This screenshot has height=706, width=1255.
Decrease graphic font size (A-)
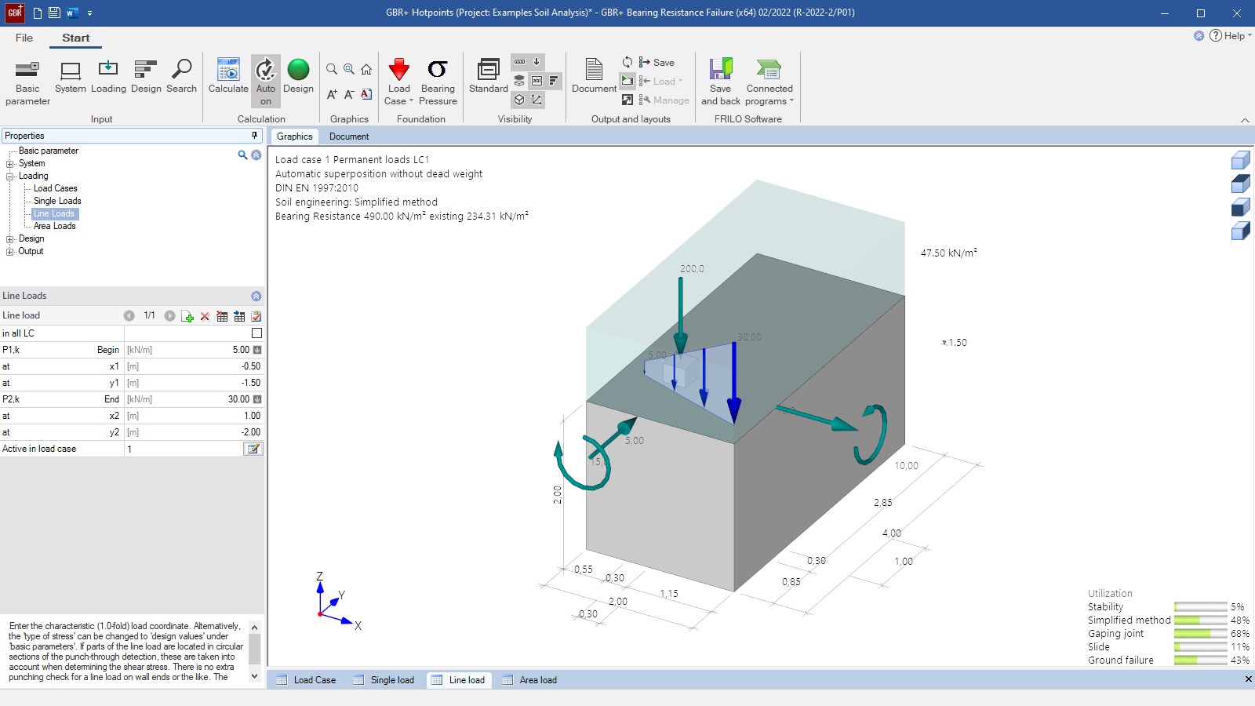349,94
